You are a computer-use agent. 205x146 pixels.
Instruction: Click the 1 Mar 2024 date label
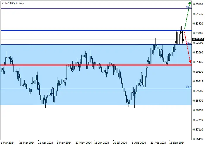coord(7,142)
